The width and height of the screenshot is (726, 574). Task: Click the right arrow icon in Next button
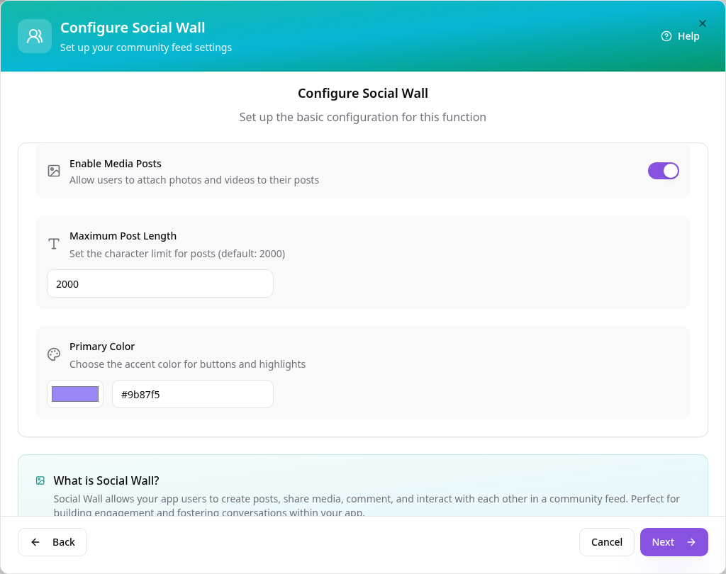(691, 542)
